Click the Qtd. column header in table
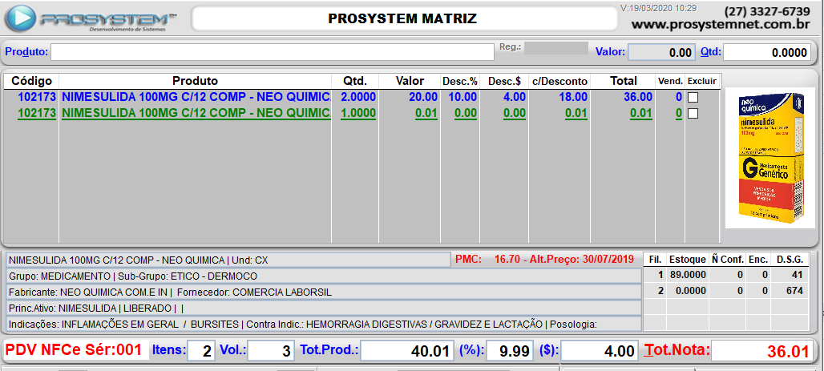The height and width of the screenshot is (371, 824). 355,81
